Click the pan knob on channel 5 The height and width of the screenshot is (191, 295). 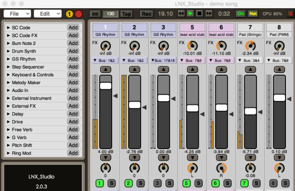tap(192, 168)
